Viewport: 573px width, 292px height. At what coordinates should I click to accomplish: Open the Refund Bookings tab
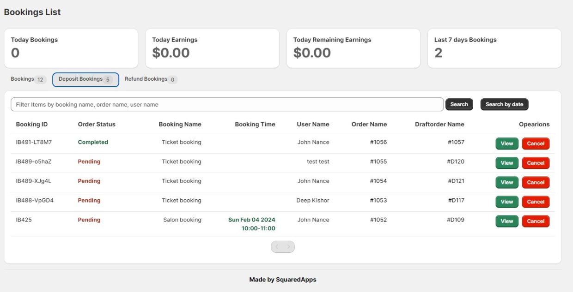coord(151,79)
